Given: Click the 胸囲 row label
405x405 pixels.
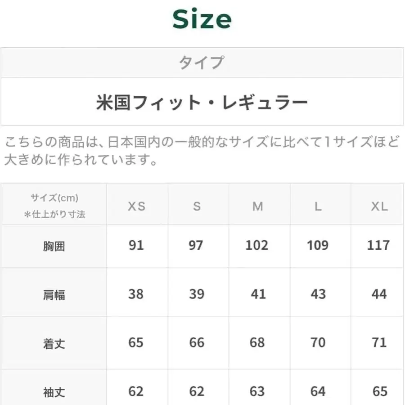Looking at the screenshot, I should click(54, 246).
